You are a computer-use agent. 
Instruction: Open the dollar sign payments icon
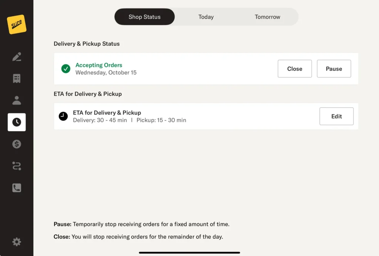tap(17, 144)
